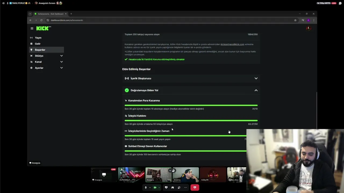Click the Sohbet Etmeyi Seven Kullanıcılar heading
The width and height of the screenshot is (344, 193).
pos(148,146)
